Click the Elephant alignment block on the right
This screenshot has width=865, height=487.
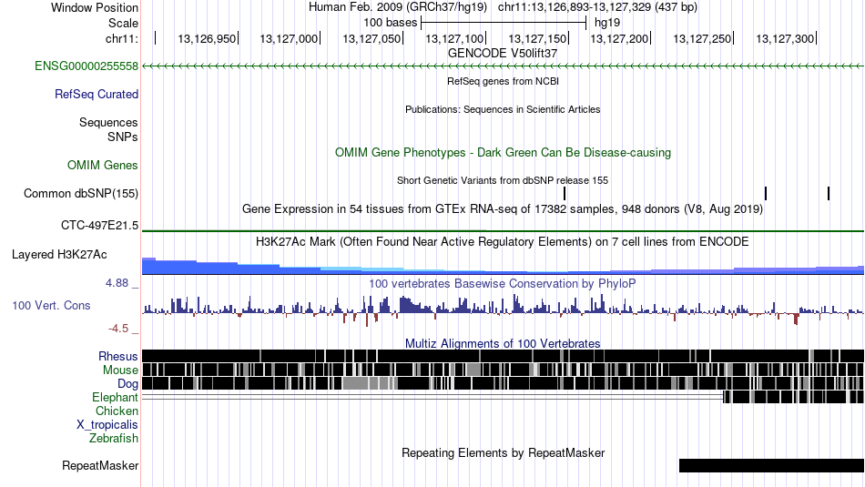tap(793, 397)
